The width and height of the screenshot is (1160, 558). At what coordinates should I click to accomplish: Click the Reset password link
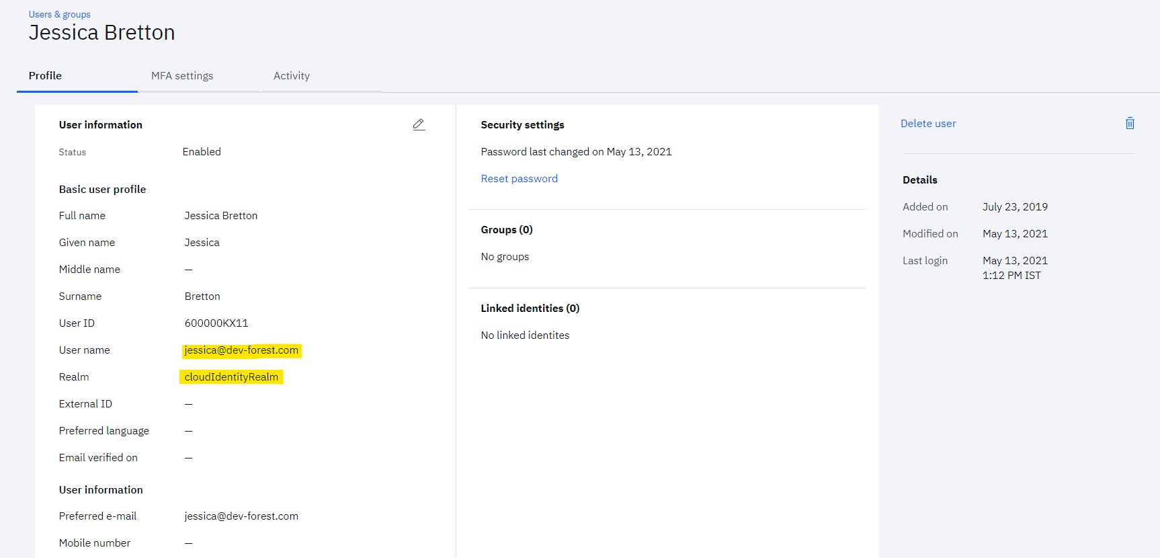[x=519, y=179]
